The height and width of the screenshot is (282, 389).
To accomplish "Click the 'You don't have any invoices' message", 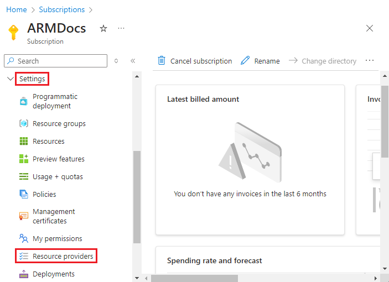I will (x=250, y=194).
